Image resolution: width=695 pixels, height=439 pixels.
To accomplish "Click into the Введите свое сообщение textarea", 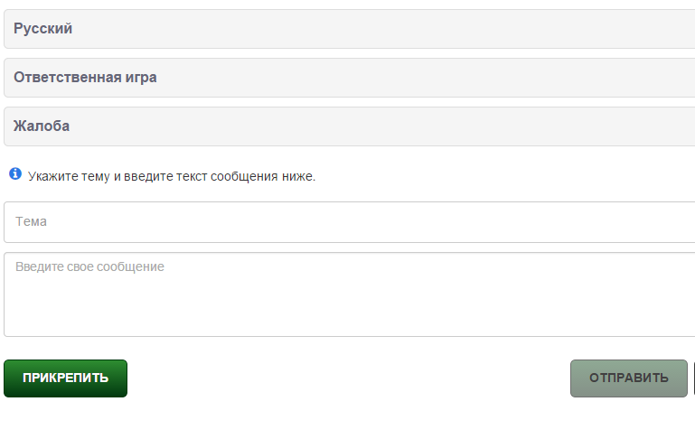I will click(349, 294).
